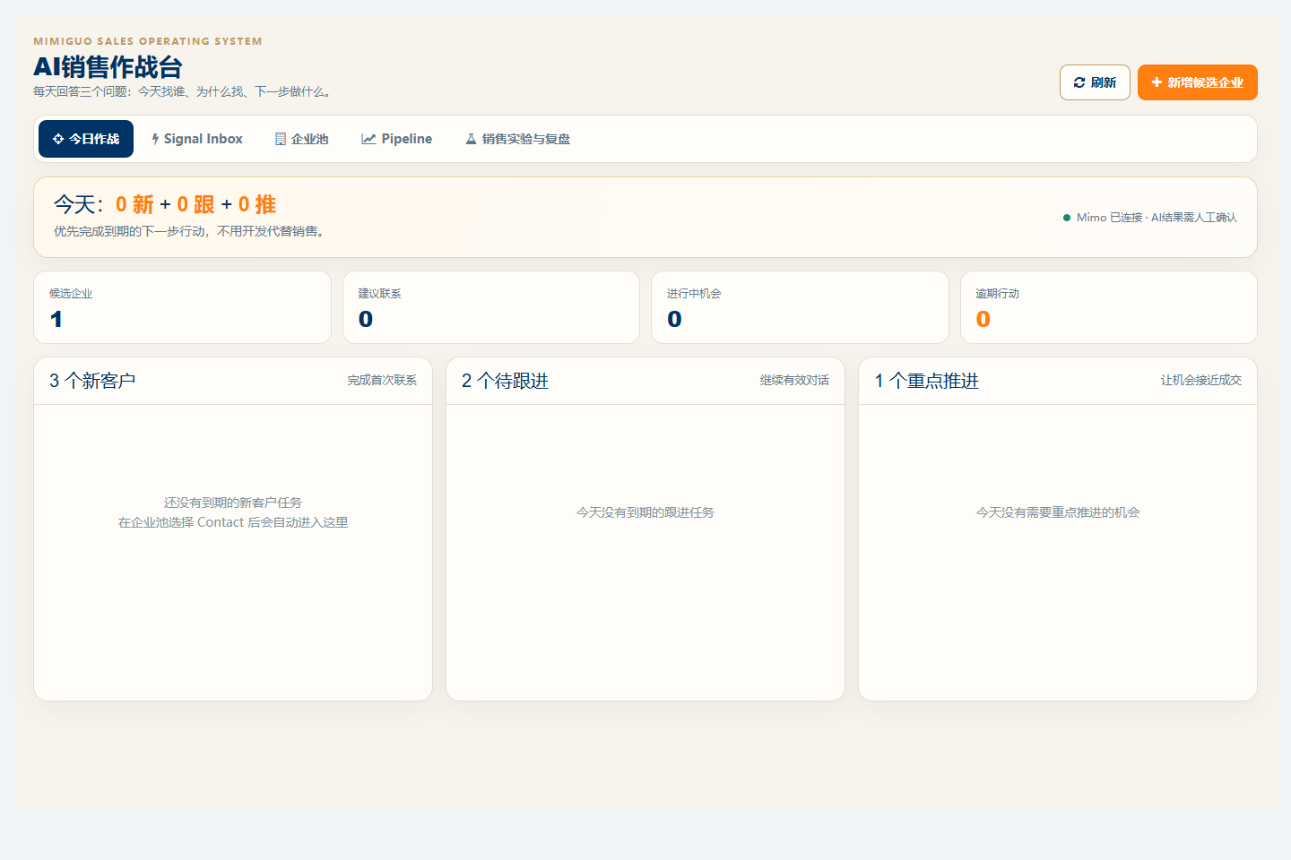Click the 刷新 button
Viewport: 1291px width, 860px height.
pos(1095,82)
